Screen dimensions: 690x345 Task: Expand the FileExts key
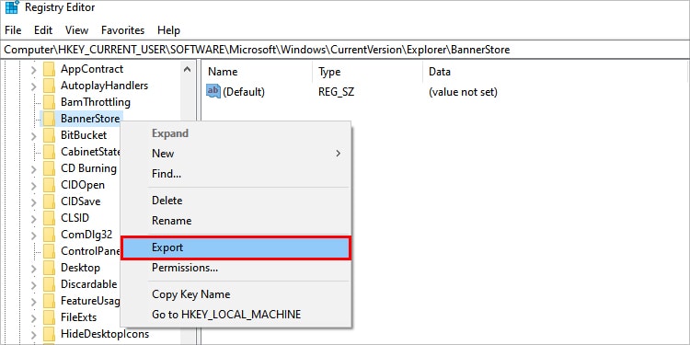pos(33,317)
